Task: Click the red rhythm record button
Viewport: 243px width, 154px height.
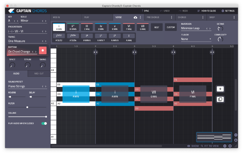Action: pyautogui.click(x=43, y=50)
